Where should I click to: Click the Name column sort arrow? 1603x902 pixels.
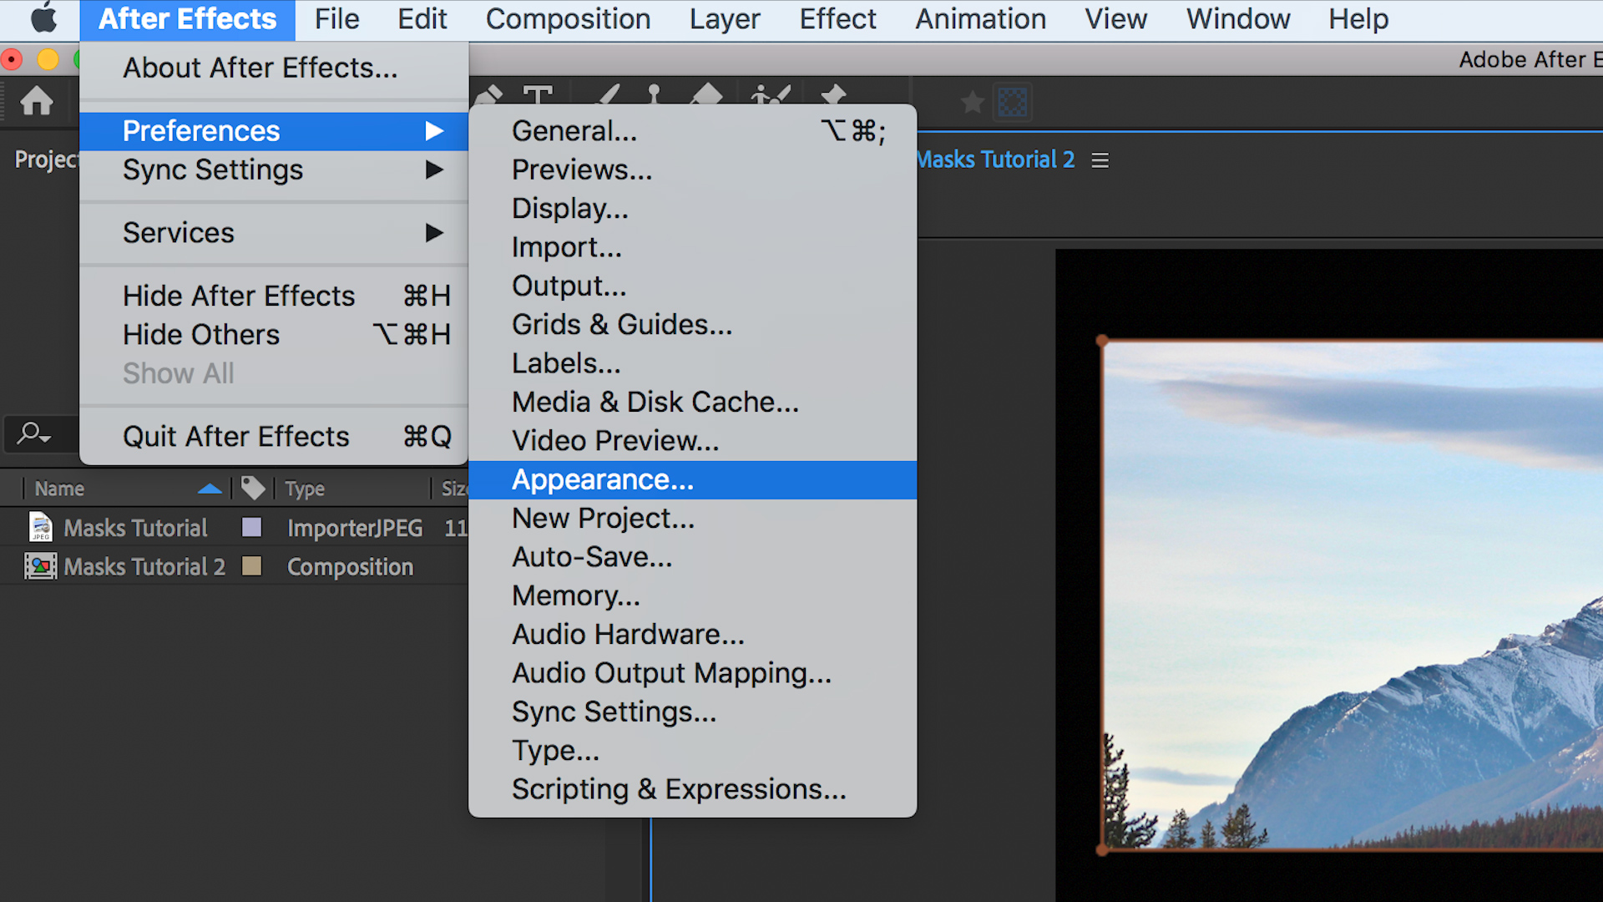(x=210, y=488)
